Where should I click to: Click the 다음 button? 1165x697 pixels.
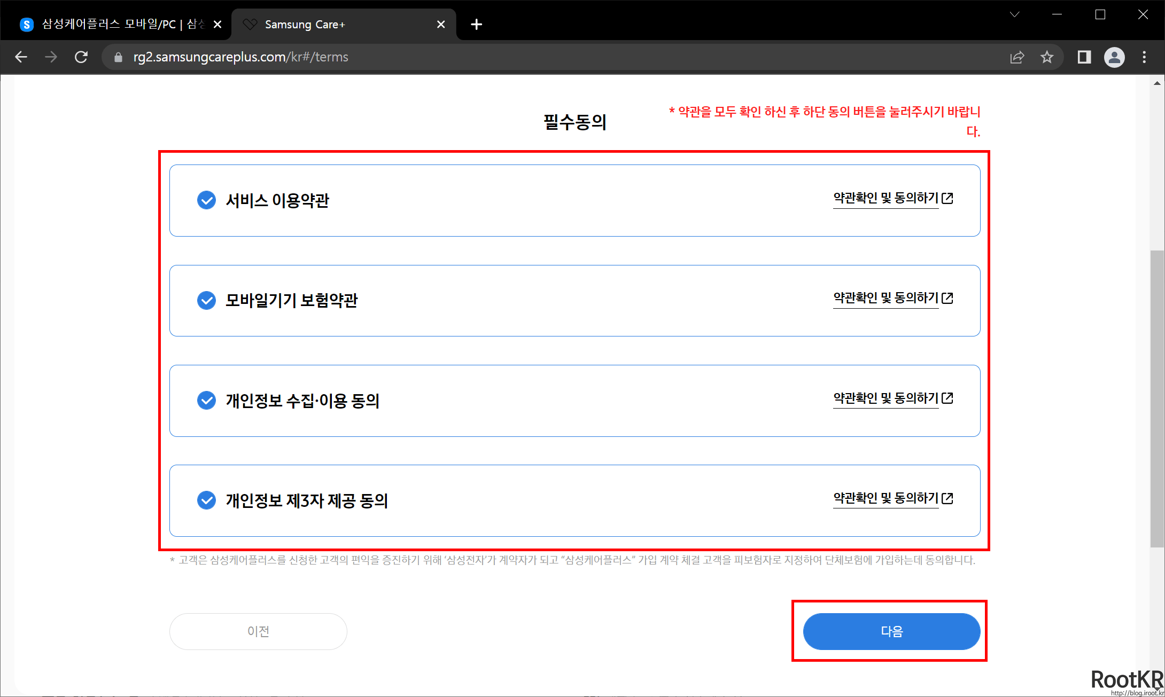point(891,631)
